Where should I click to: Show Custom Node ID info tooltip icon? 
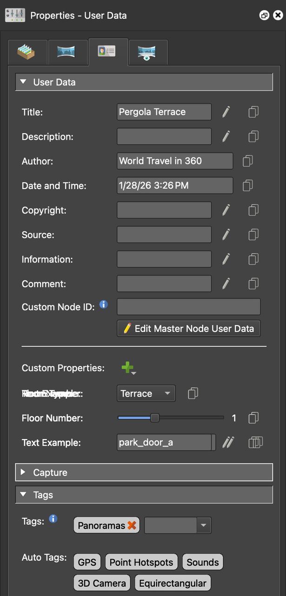104,305
